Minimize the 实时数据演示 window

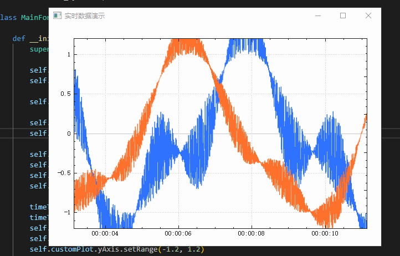click(x=318, y=16)
